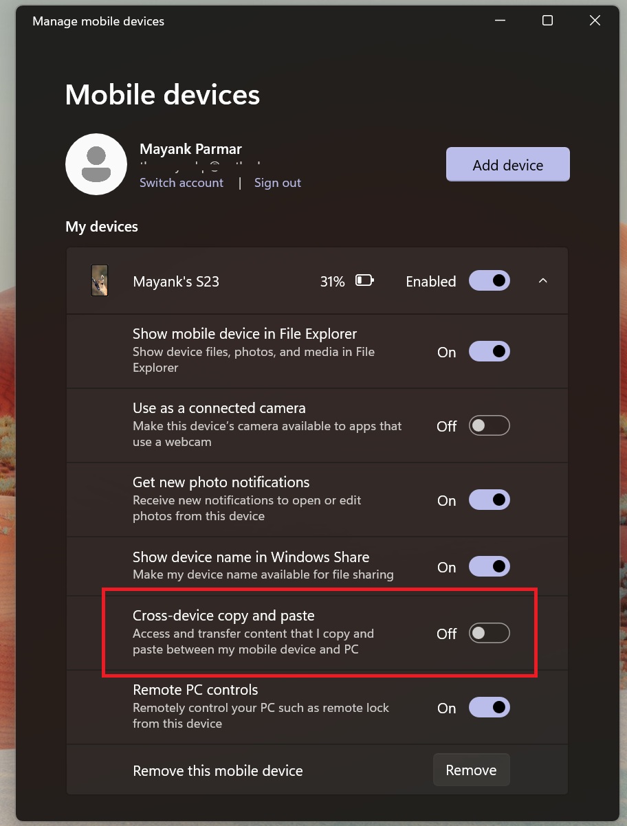Disable the Enabled toggle for Mayank's S23
Viewport: 627px width, 826px height.
(489, 280)
